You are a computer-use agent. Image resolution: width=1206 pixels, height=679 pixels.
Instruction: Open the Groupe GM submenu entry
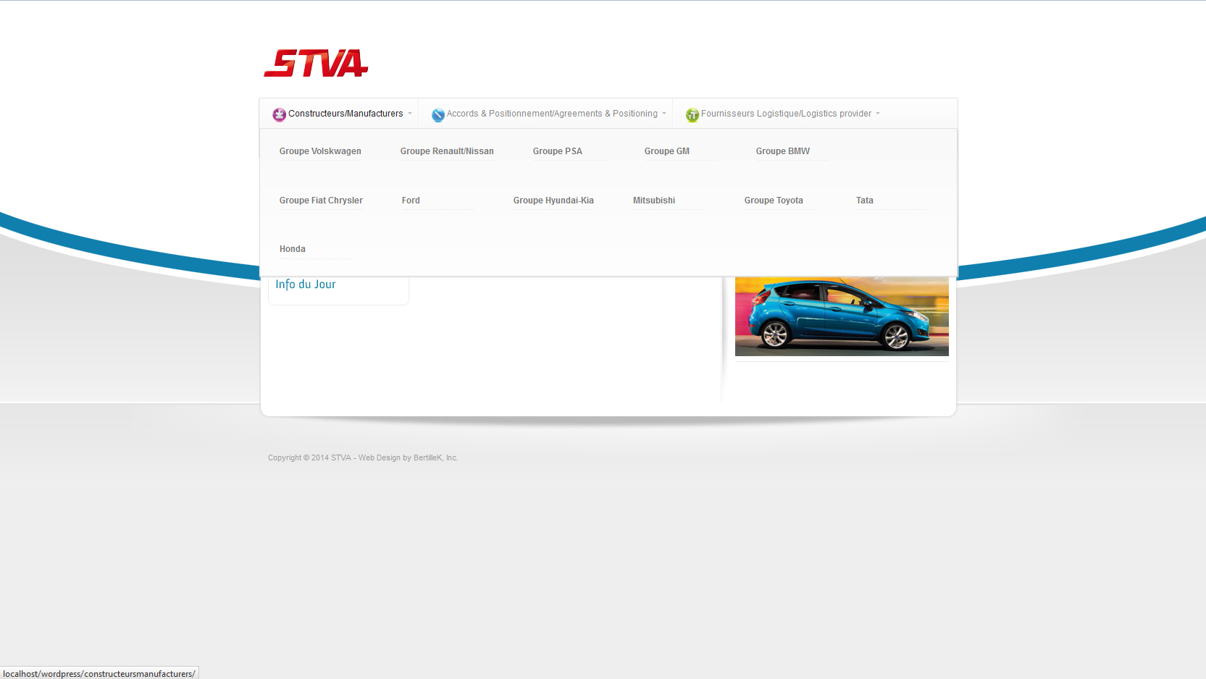coord(667,151)
